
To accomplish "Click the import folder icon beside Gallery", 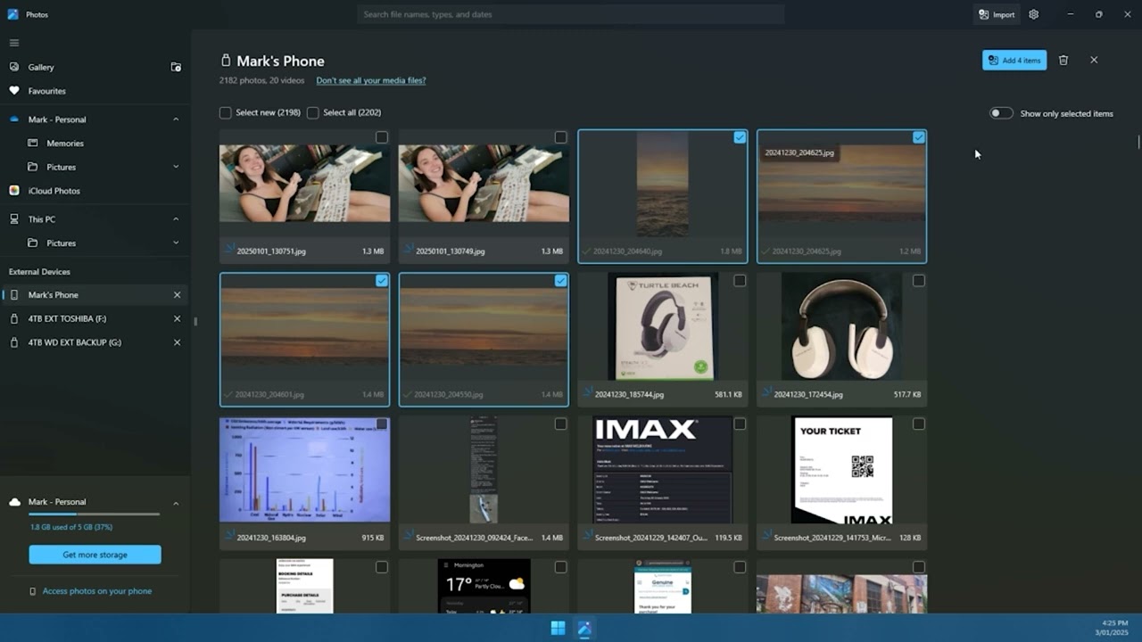I will (176, 67).
